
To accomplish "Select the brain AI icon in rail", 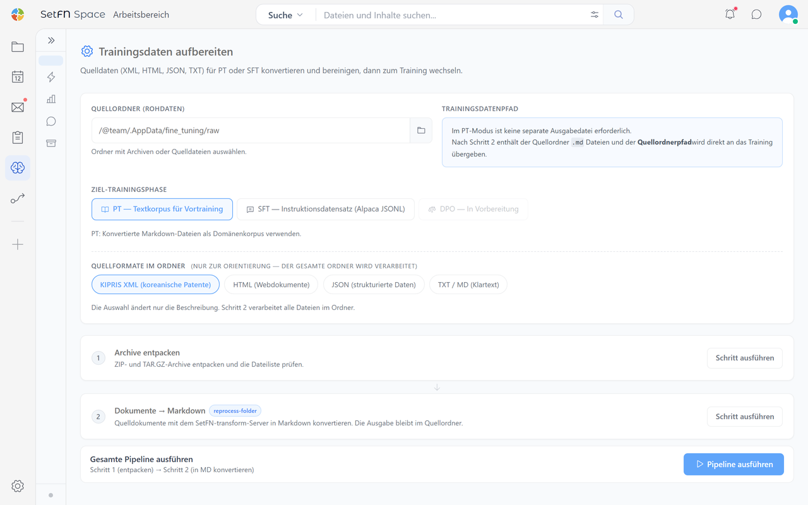I will (x=18, y=168).
